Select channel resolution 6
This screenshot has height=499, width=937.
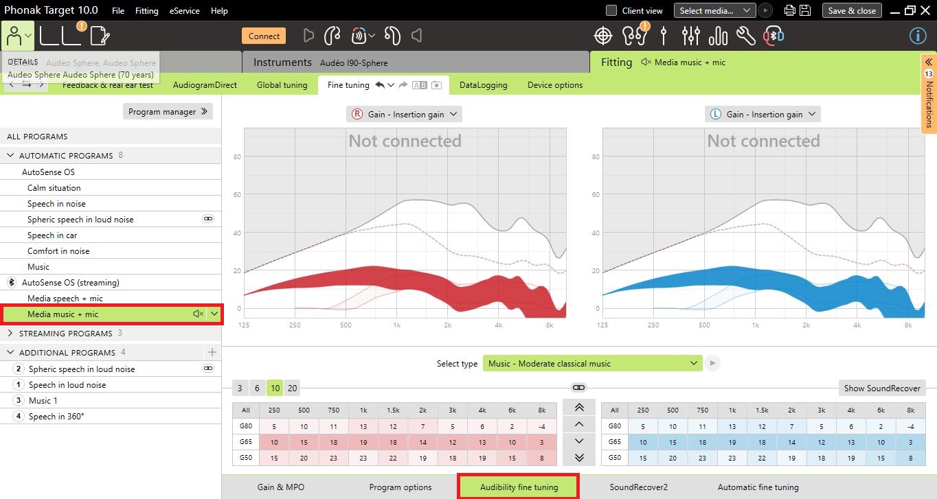257,388
